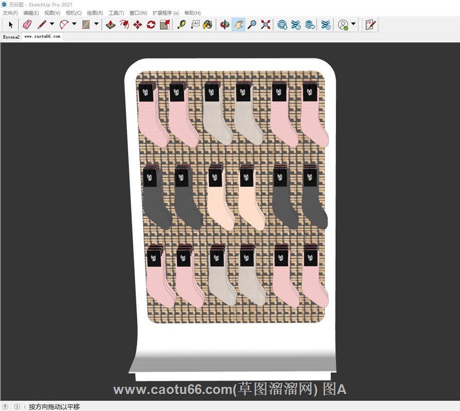Select the arrow Select tool

(x=11, y=24)
